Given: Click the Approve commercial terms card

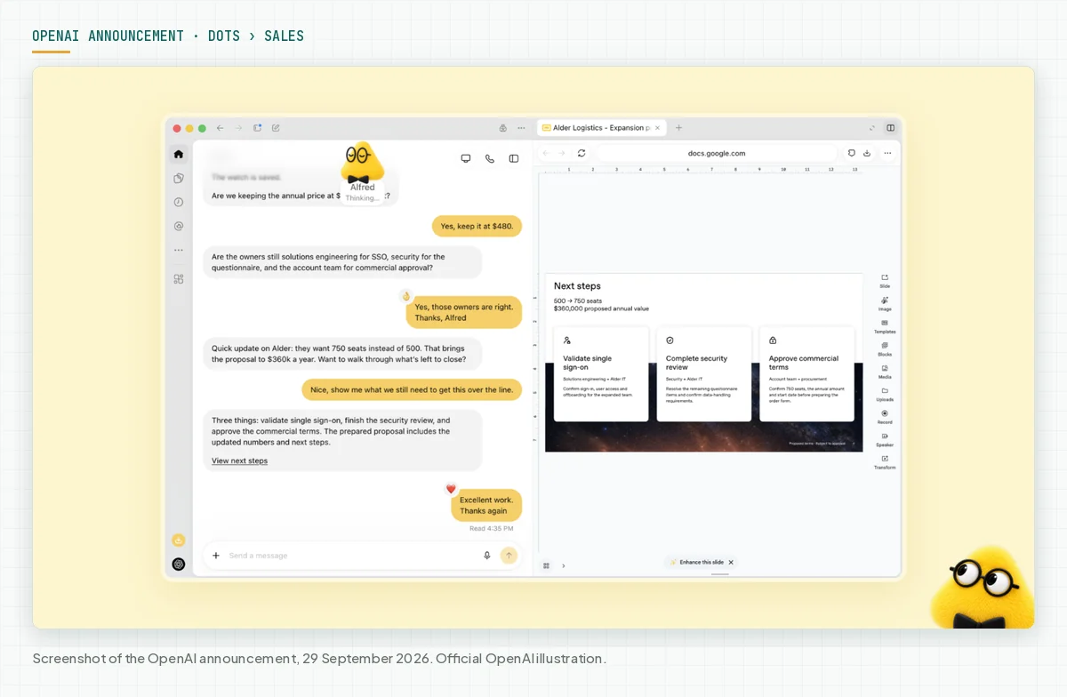Looking at the screenshot, I should 807,374.
